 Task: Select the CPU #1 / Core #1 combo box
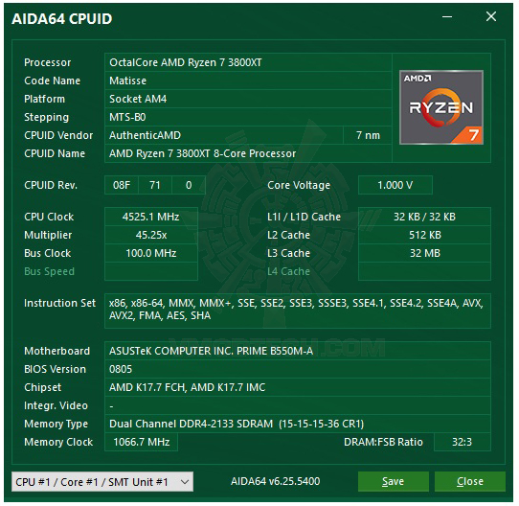pyautogui.click(x=102, y=481)
